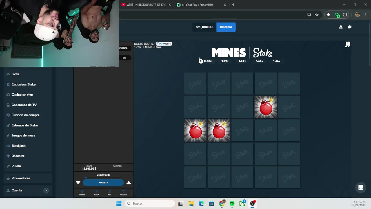
Task: Click the Proveedores sidebar icon
Action: coord(8,178)
